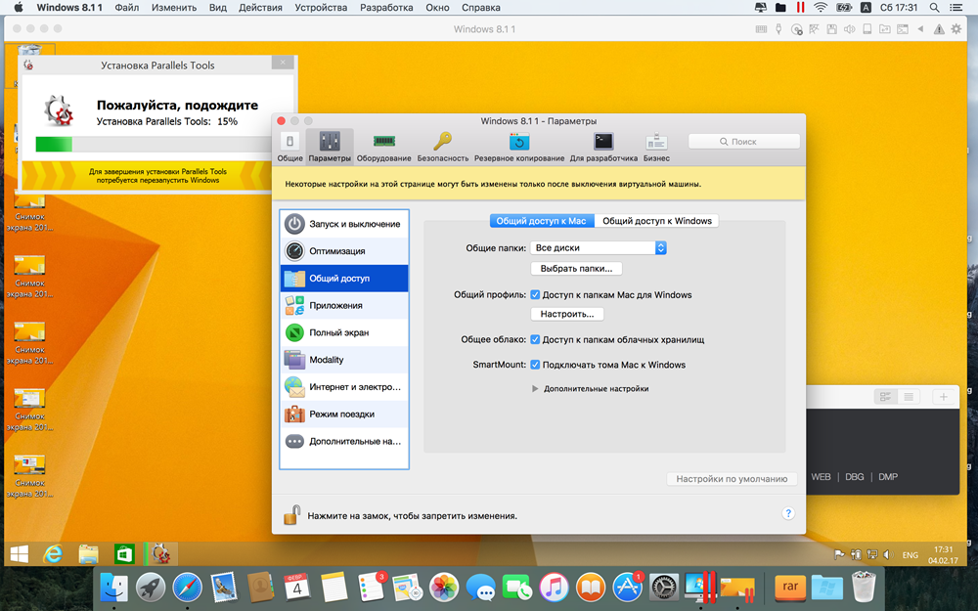Image resolution: width=978 pixels, height=611 pixels.
Task: Open the Wi-Fi menu in menu bar
Action: (821, 8)
